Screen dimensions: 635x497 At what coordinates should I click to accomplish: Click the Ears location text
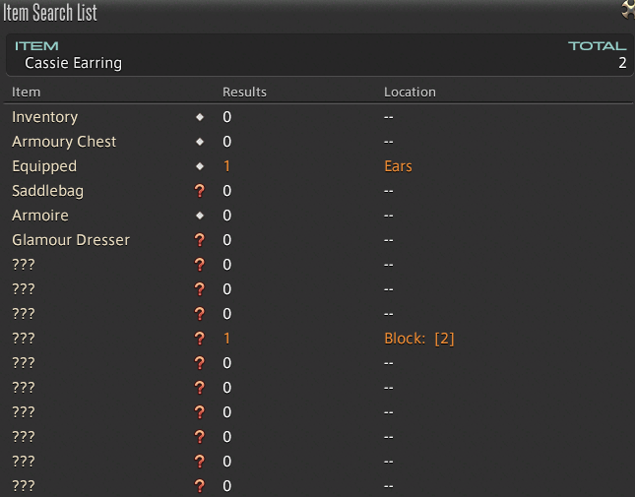(x=398, y=166)
